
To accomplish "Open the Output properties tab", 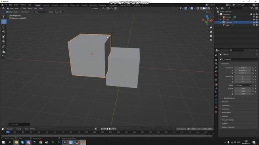I will point(216,64).
